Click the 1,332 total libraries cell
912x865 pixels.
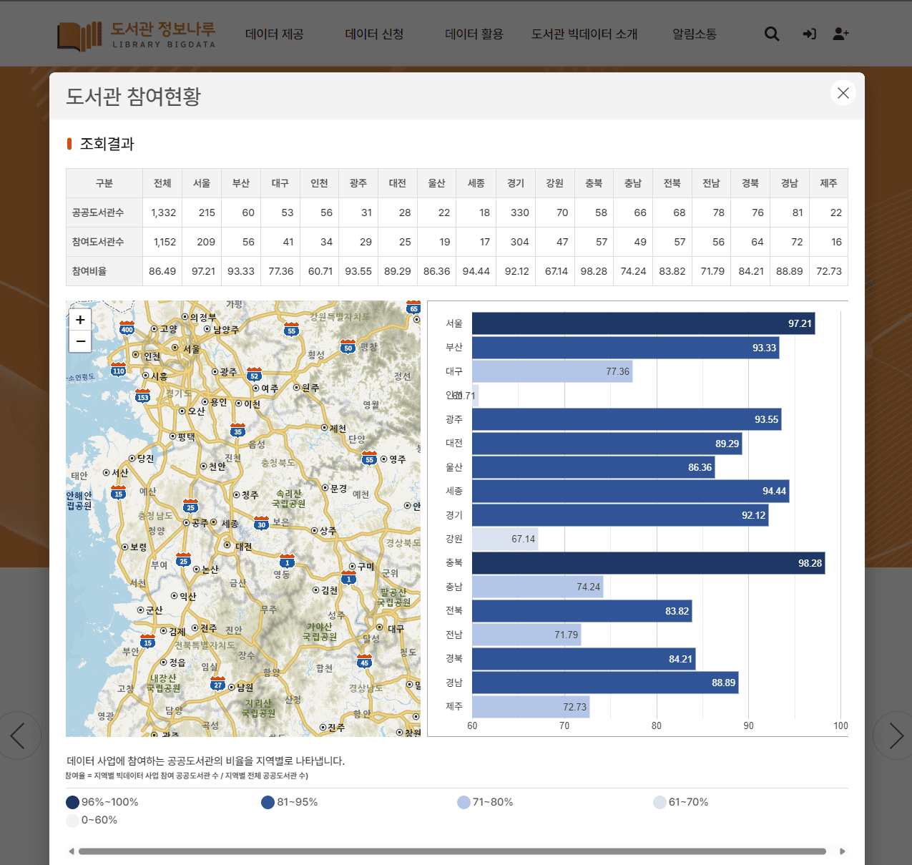click(162, 212)
